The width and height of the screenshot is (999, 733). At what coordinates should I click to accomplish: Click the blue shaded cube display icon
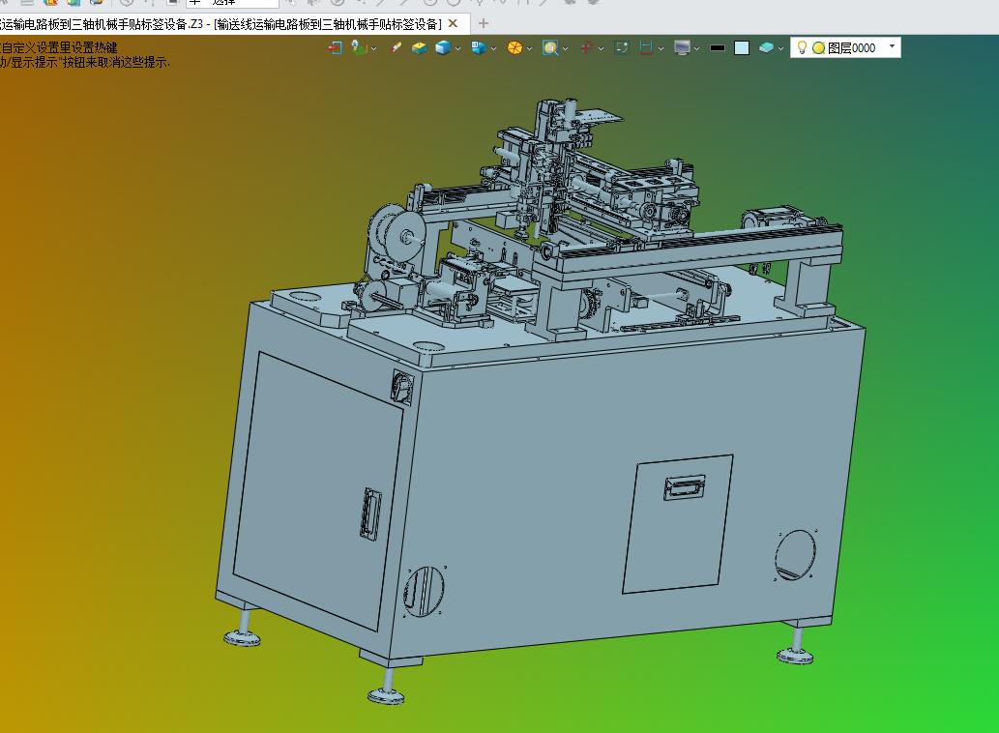pyautogui.click(x=443, y=47)
